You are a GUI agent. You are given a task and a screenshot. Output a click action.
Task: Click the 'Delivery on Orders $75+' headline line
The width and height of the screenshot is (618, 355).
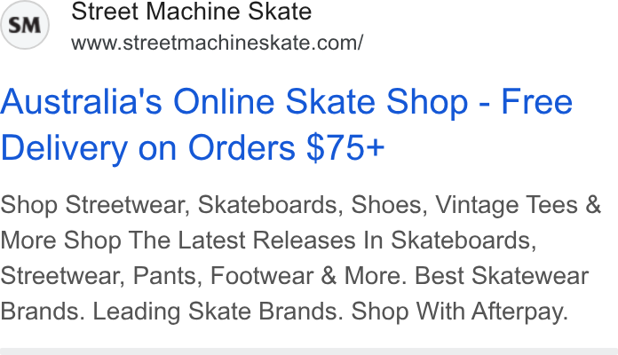coord(193,148)
